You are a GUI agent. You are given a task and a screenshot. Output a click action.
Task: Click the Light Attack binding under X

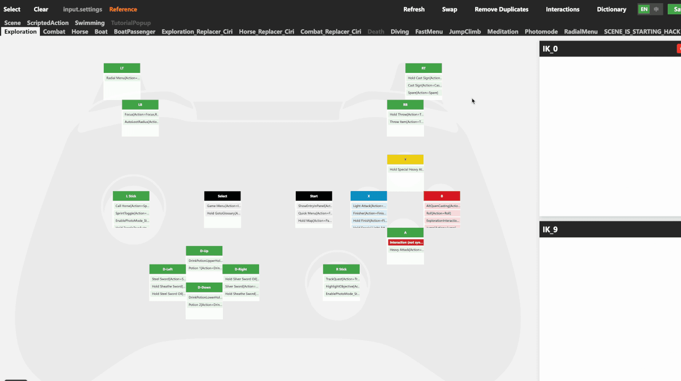coord(369,206)
